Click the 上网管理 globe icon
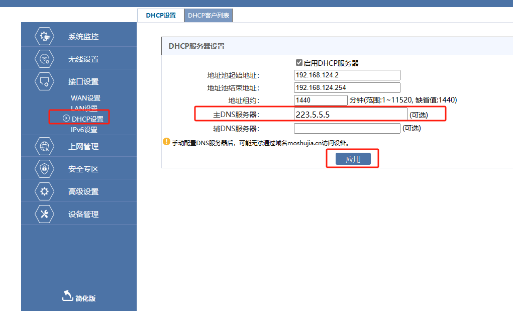The image size is (513, 311). tap(45, 146)
